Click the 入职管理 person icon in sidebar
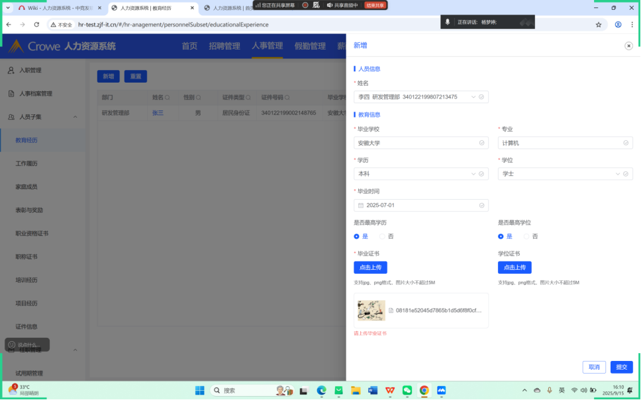This screenshot has height=400, width=641. (x=11, y=70)
